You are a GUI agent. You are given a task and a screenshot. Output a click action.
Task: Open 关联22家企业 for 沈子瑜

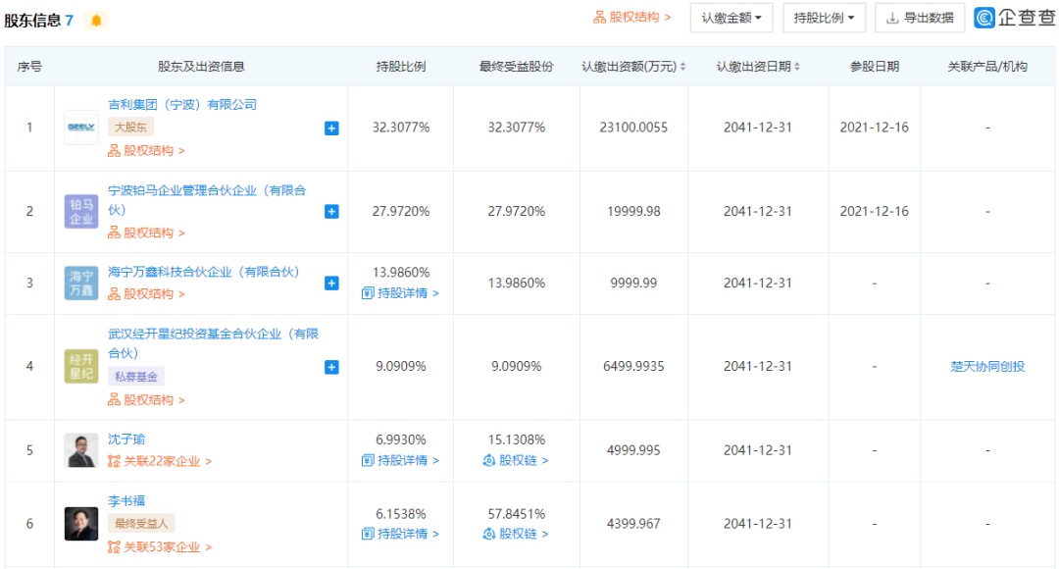coord(160,461)
